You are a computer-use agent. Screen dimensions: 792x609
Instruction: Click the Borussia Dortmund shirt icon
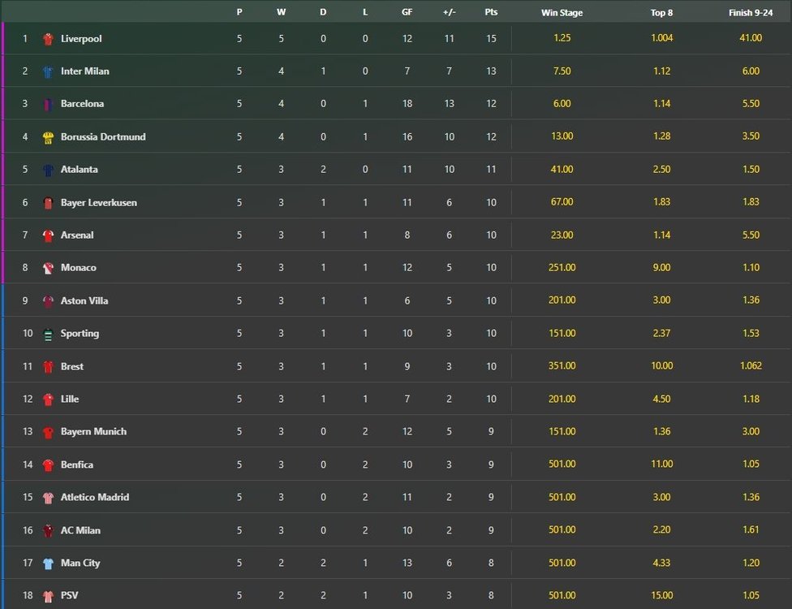pyautogui.click(x=48, y=137)
